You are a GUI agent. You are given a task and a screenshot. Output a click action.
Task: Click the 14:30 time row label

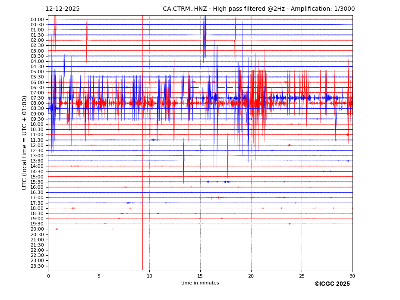tap(37, 172)
